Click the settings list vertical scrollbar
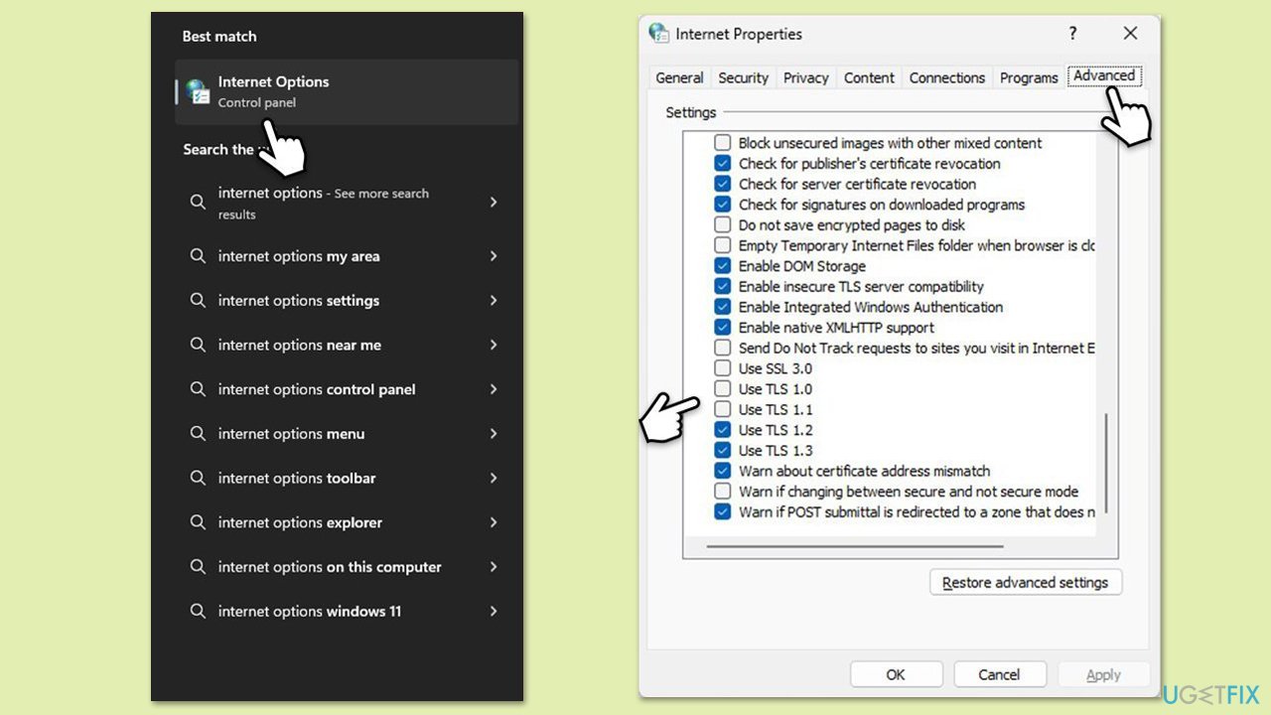 (x=1106, y=463)
